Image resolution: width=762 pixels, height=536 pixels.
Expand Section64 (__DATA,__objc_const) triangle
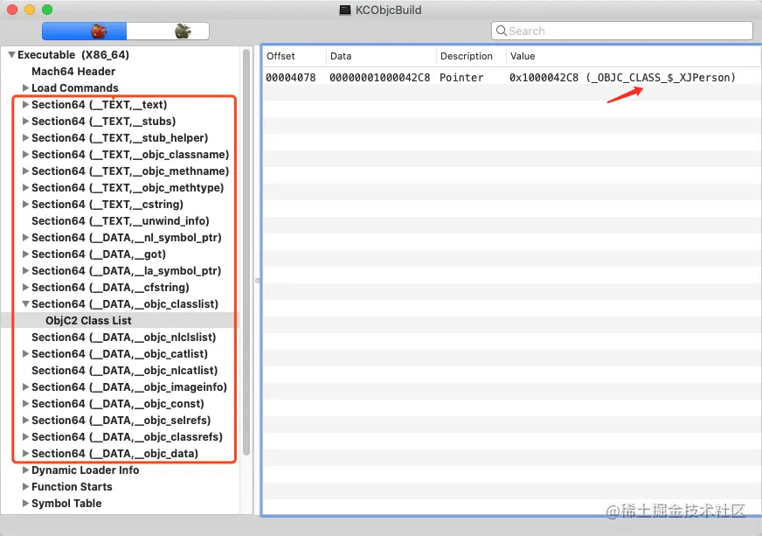pyautogui.click(x=25, y=403)
